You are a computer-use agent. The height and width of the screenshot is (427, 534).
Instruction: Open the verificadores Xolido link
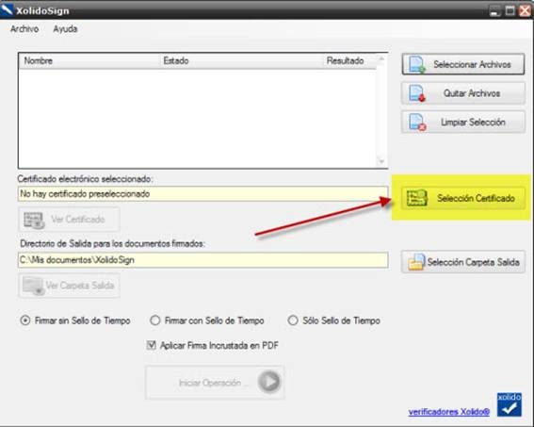click(x=449, y=412)
